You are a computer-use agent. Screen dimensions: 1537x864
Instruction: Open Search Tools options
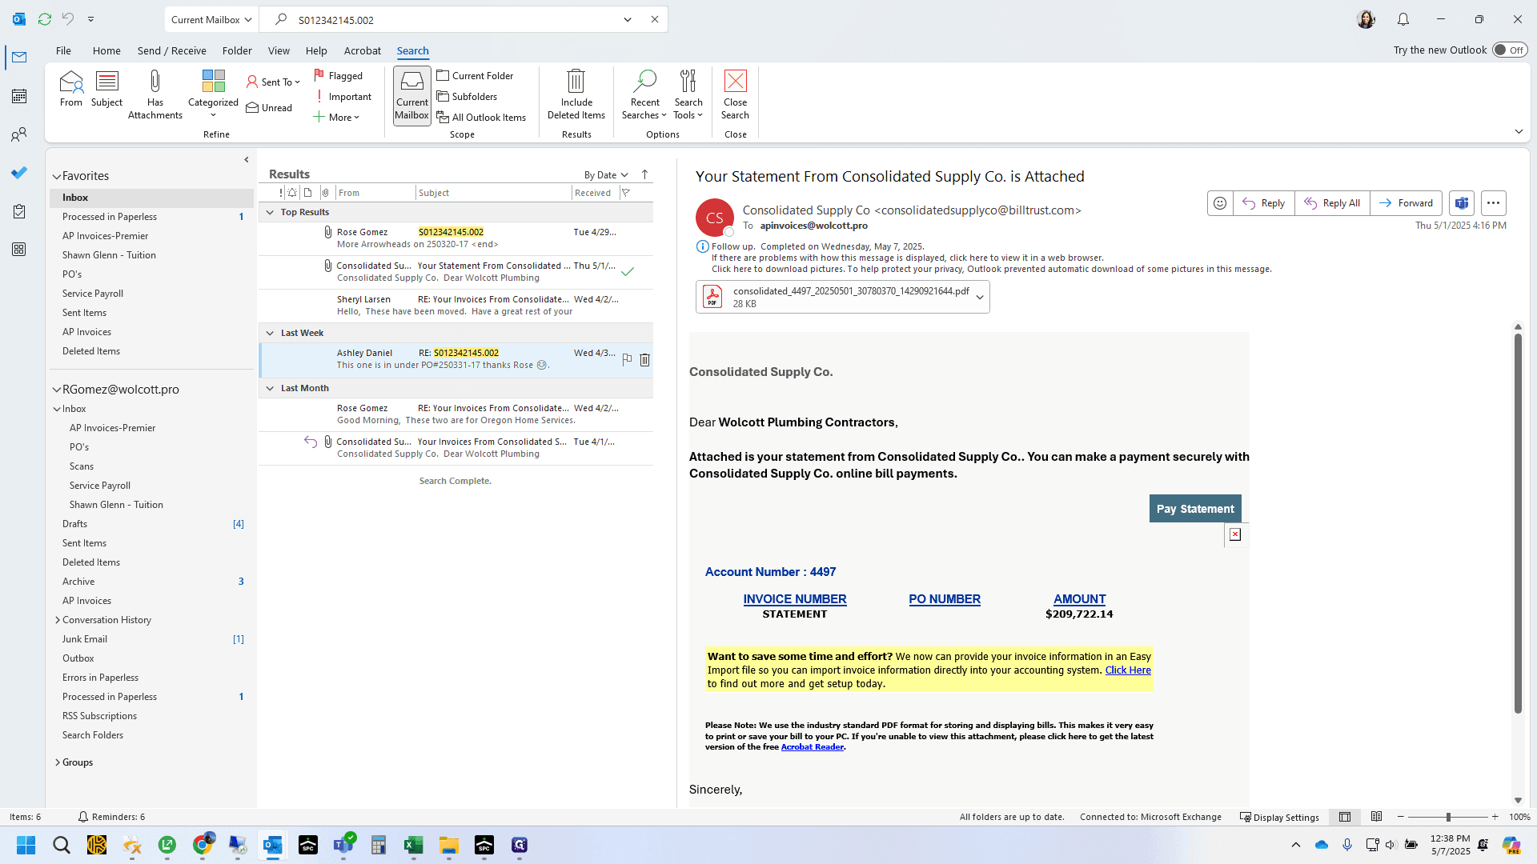688,95
